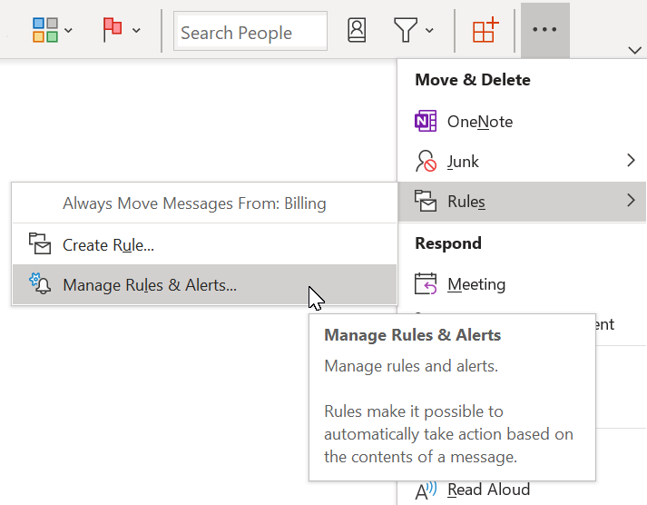Select Always Move Messages From: Billing
The image size is (647, 505).
coord(194,203)
